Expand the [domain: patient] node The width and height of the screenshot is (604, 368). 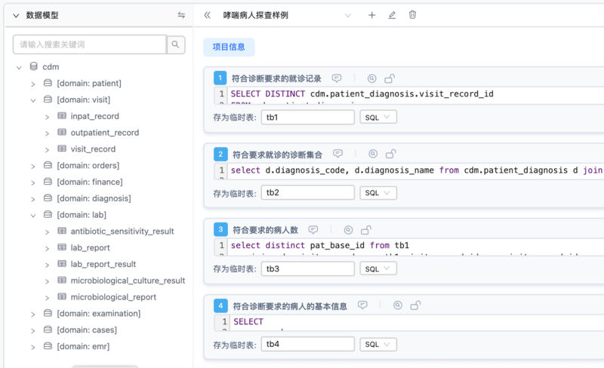(33, 84)
